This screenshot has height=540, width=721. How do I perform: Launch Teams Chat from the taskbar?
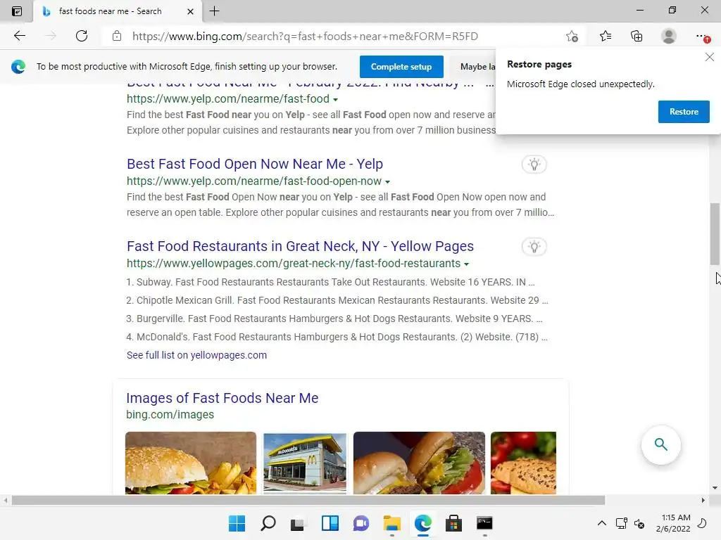tap(361, 523)
